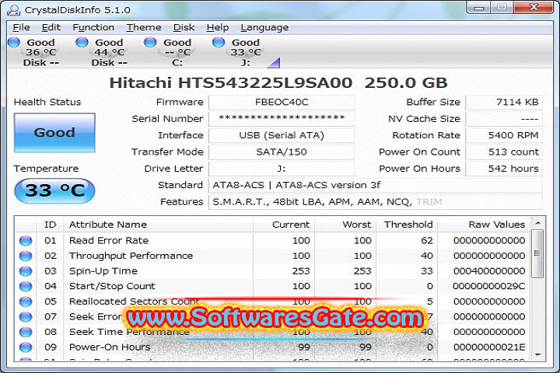Close the CrystalDiskInfo window
This screenshot has height=373, width=560.
point(534,8)
